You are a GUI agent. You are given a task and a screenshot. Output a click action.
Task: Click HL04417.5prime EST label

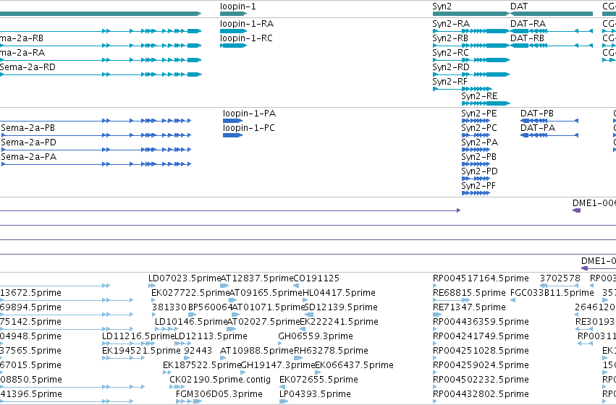tap(339, 293)
